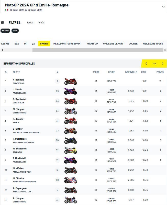Switch to the ESSAIS tab
Image resolution: width=167 pixels, height=205 pixels.
pos(5,44)
